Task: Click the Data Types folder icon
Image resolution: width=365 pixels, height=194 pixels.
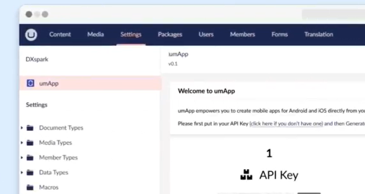Action: pyautogui.click(x=30, y=173)
